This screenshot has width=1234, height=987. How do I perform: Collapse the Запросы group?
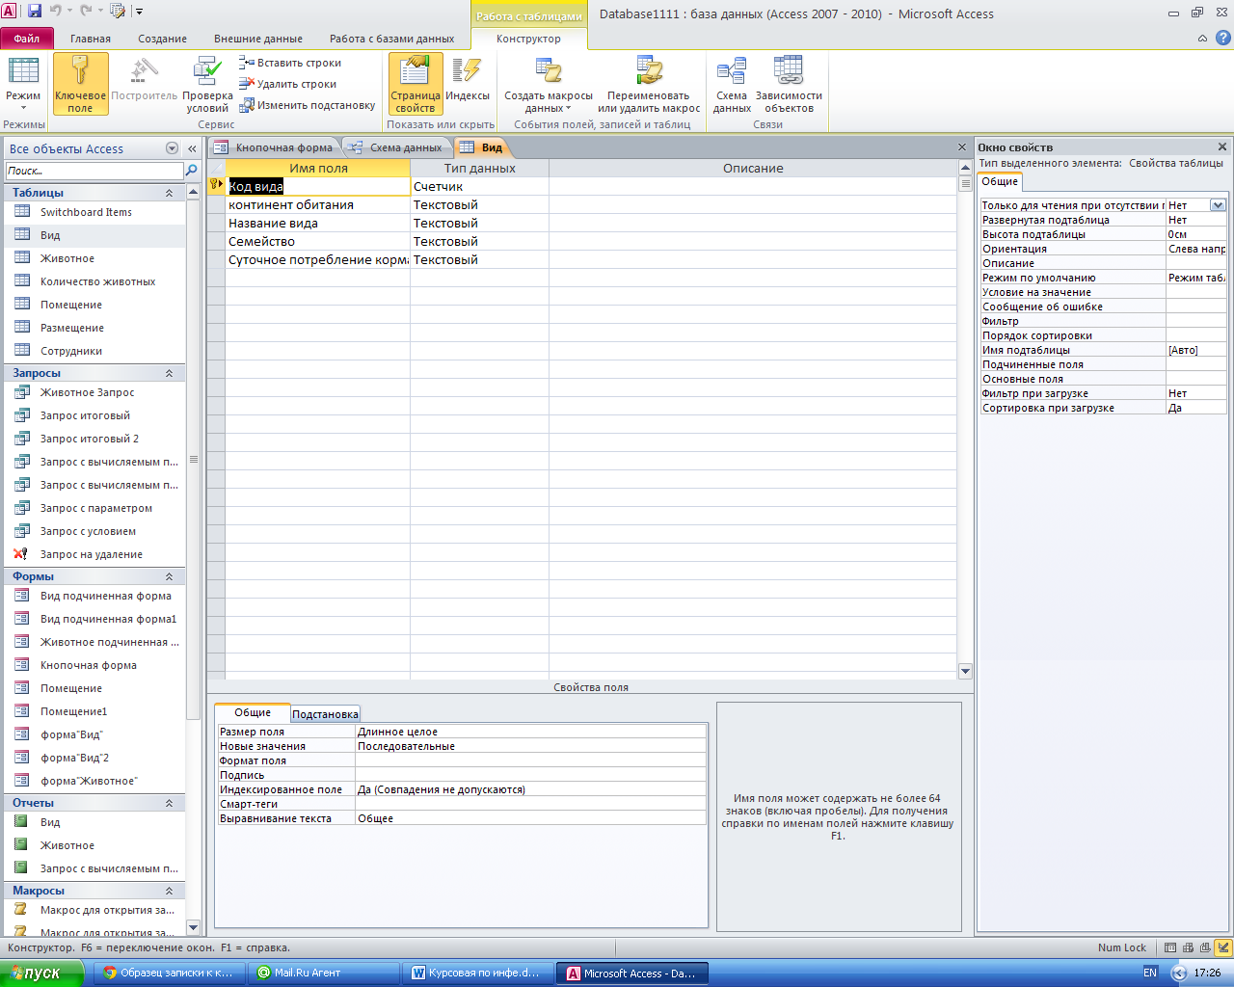coord(169,373)
